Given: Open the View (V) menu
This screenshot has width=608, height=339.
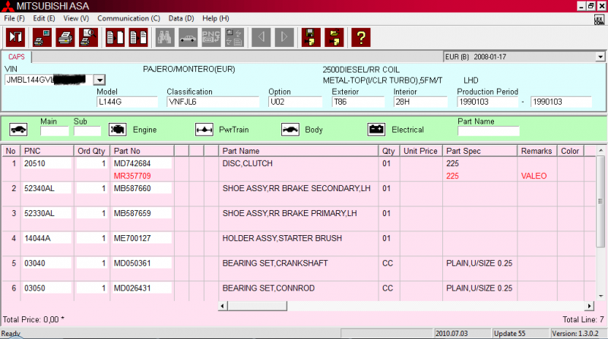Looking at the screenshot, I should (76, 18).
